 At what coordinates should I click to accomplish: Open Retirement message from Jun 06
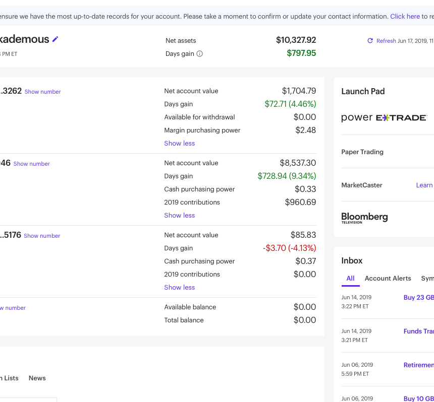point(418,365)
